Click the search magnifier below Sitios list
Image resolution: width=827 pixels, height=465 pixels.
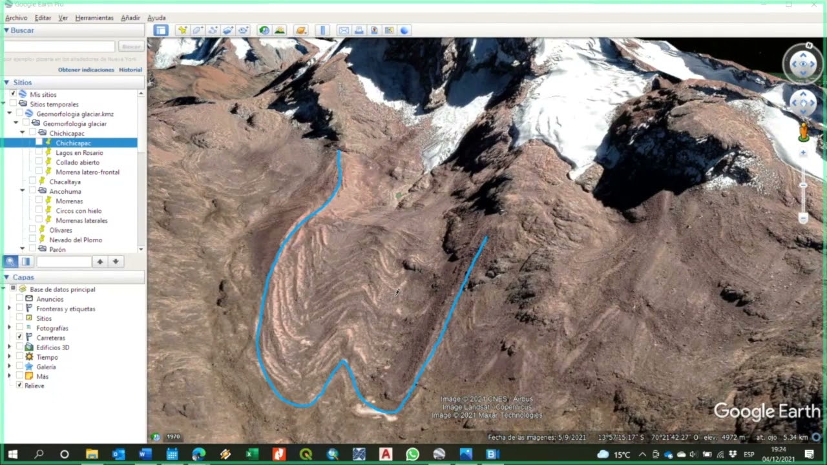10,262
